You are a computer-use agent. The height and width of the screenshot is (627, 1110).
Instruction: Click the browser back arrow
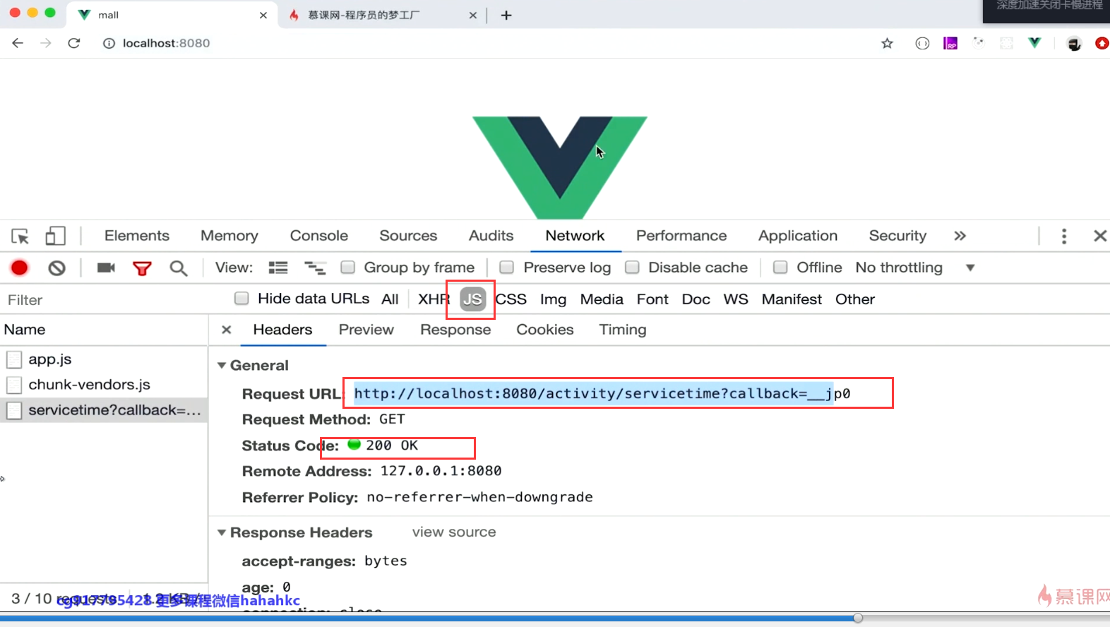(18, 43)
